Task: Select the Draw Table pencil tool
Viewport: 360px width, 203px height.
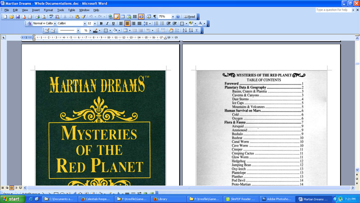Action: pos(47,30)
